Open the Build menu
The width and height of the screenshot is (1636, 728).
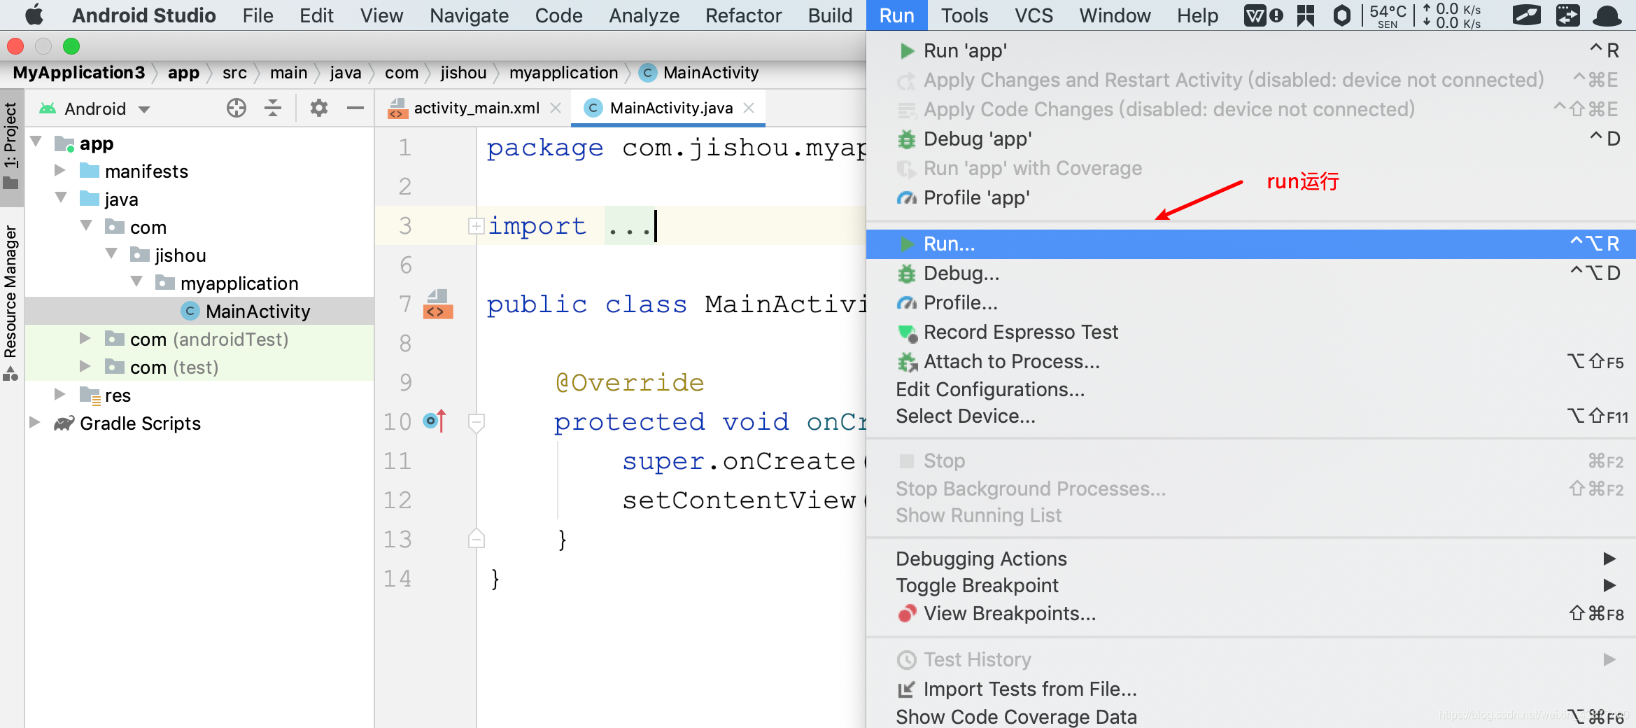(830, 15)
